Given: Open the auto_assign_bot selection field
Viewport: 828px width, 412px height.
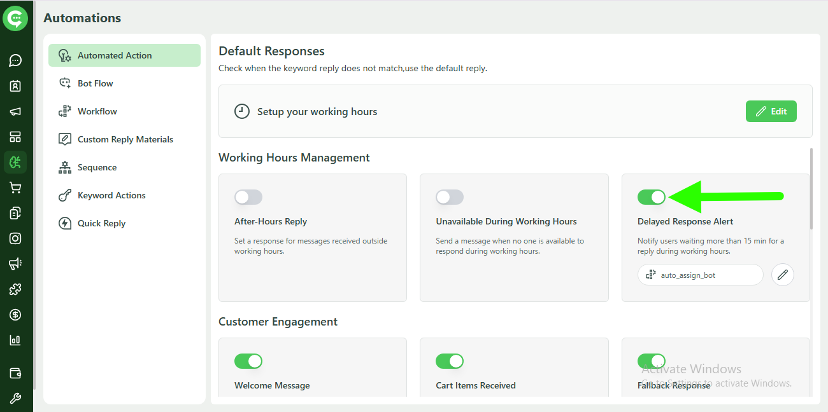Looking at the screenshot, I should pos(699,274).
